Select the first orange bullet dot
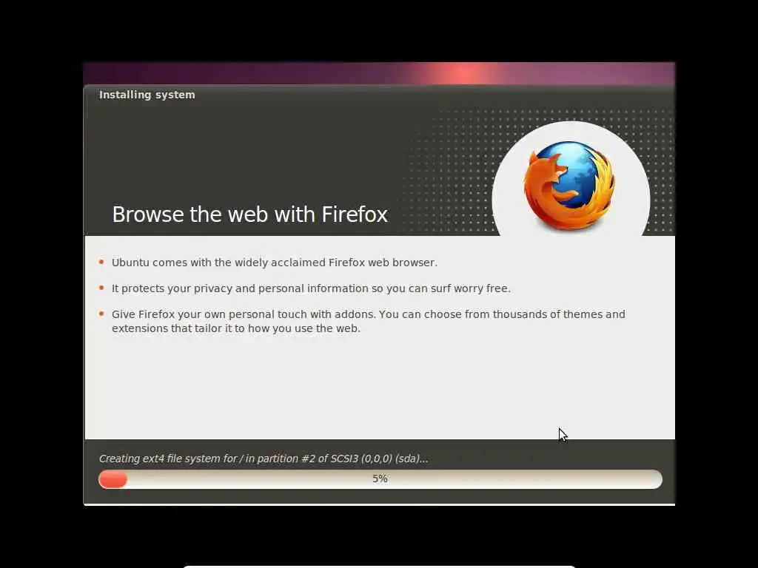758x568 pixels. 101,263
